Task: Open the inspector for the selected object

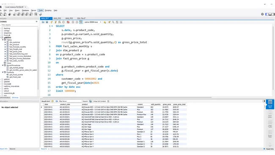Action: tap(10, 14)
